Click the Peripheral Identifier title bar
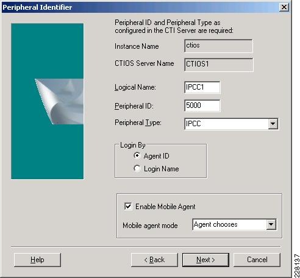 (x=140, y=7)
